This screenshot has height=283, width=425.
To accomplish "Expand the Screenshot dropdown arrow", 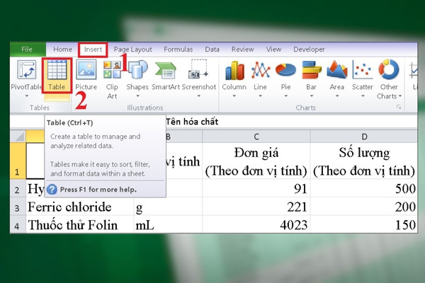I will [198, 96].
